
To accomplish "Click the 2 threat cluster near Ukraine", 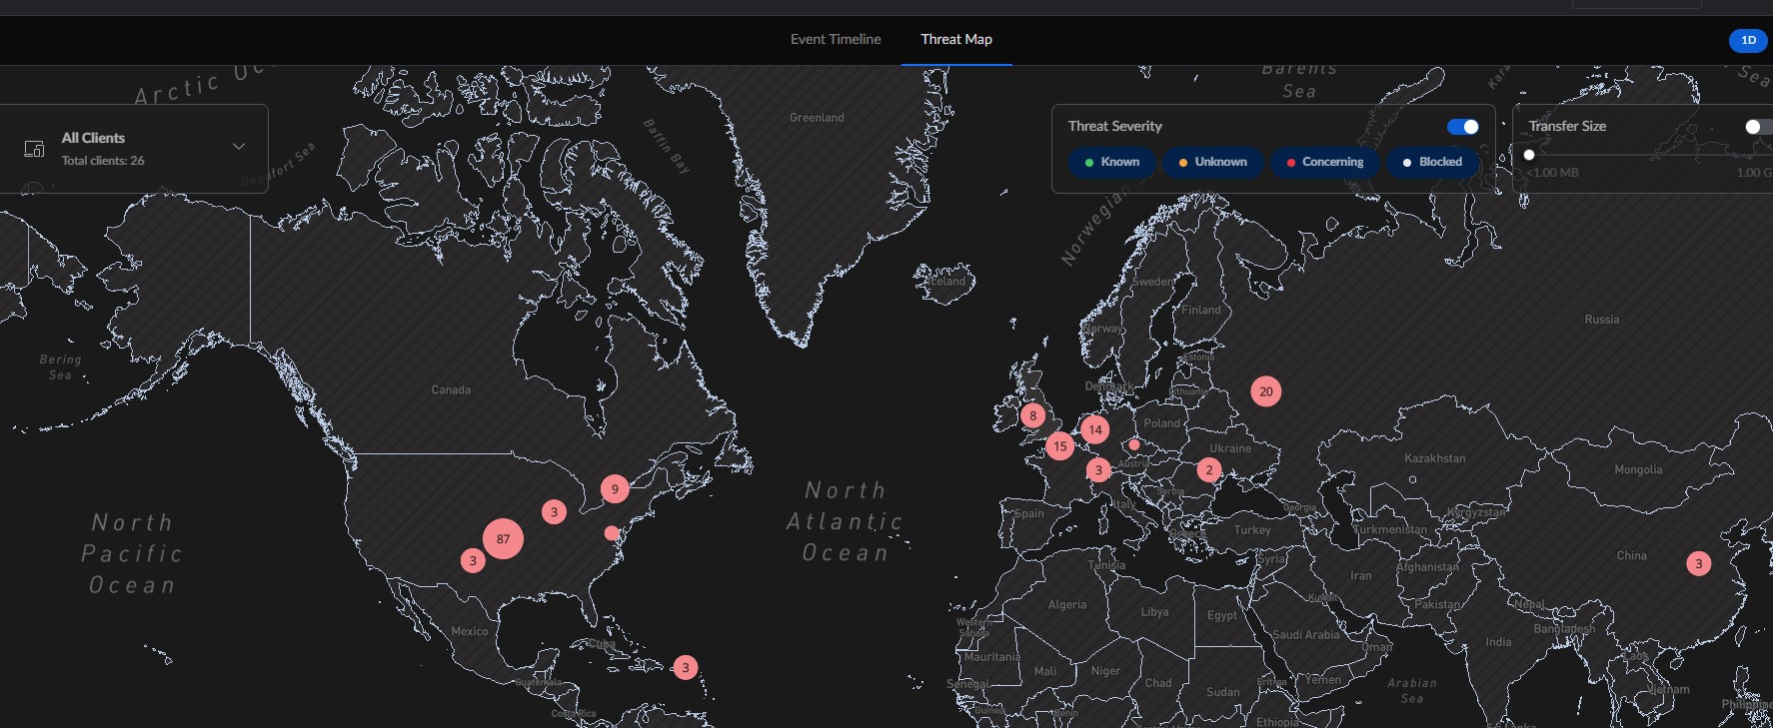I will click(1209, 469).
